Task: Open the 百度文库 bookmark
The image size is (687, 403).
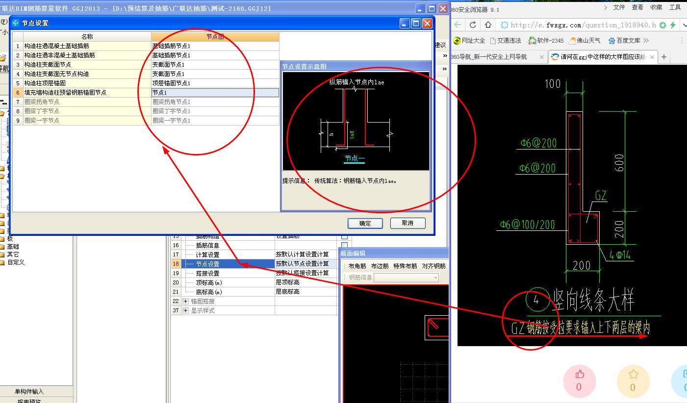Action: click(624, 41)
